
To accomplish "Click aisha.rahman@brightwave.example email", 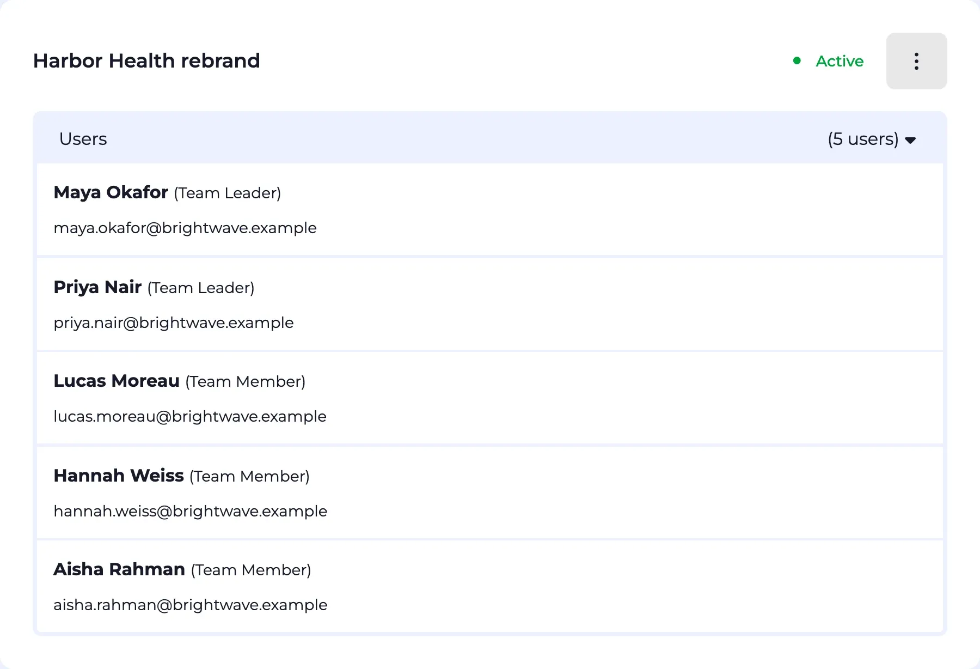I will (x=191, y=605).
